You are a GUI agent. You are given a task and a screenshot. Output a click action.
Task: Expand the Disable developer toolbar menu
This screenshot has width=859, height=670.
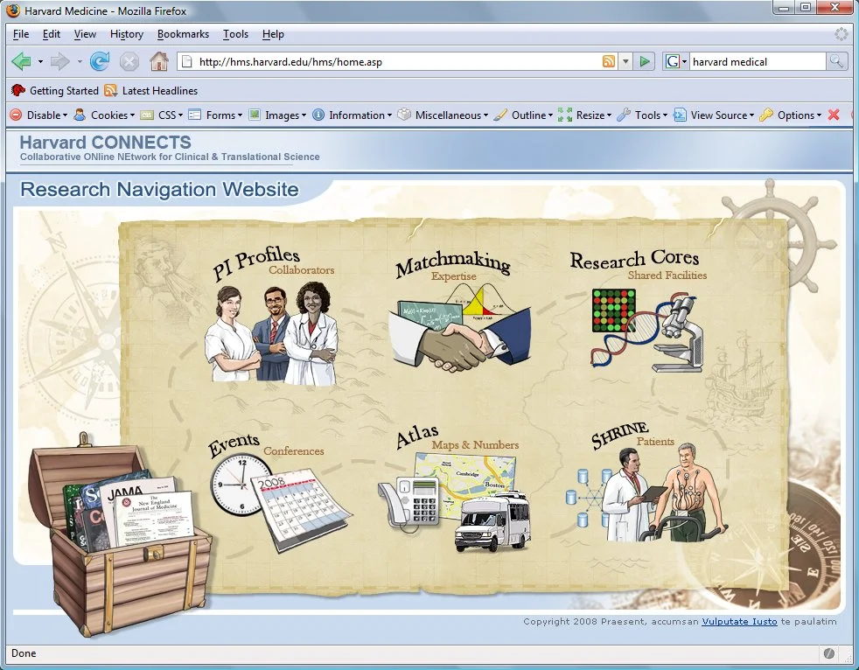tap(38, 115)
